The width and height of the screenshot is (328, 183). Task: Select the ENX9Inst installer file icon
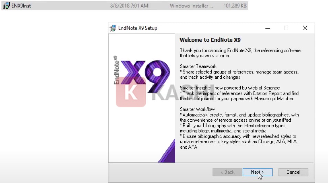coord(6,6)
